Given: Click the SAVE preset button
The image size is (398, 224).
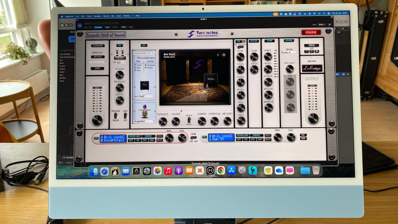Looking at the screenshot, I should click(97, 68).
